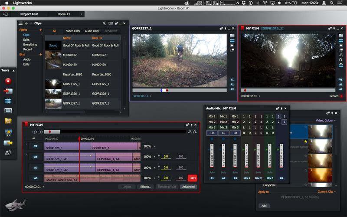Screen dimensions: 347x217
Task: Click the red 1063 indicator on A3
Action: 192,178
